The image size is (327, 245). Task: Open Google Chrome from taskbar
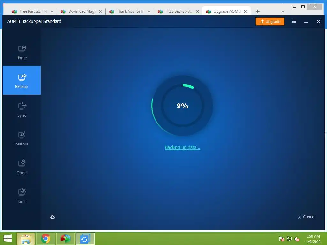(46, 239)
